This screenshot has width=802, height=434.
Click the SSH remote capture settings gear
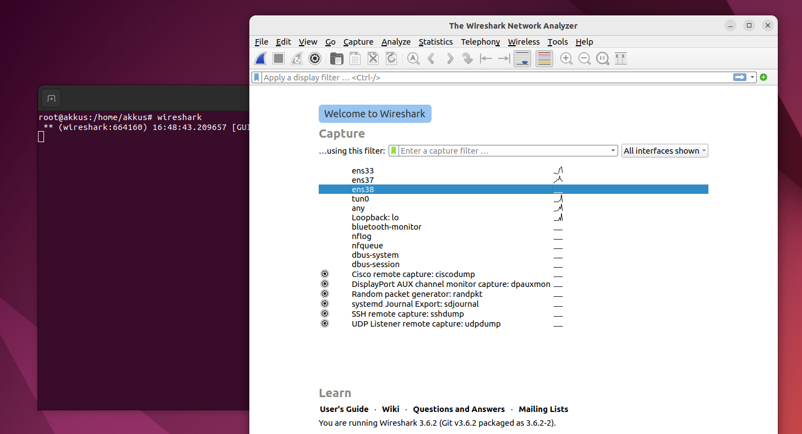325,314
